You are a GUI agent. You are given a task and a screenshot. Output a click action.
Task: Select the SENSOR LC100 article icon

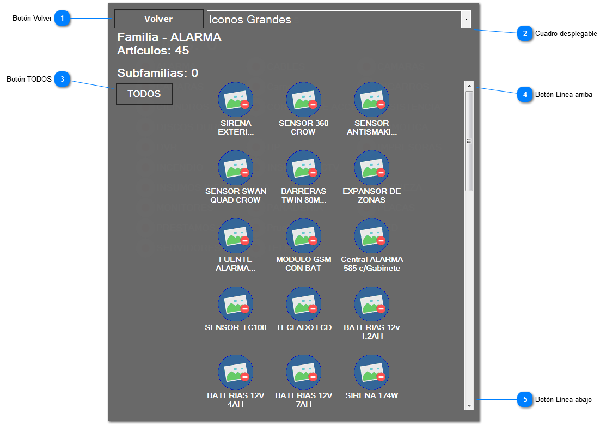(235, 304)
